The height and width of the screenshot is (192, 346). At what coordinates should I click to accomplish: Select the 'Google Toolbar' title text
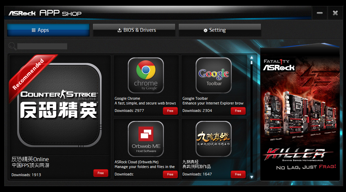[x=195, y=98]
